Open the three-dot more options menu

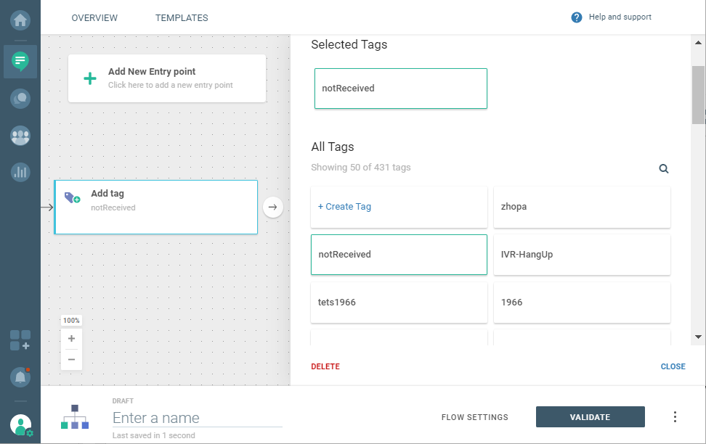[x=675, y=416]
